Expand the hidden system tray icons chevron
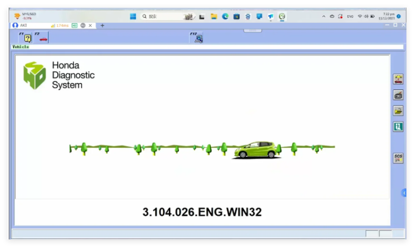This screenshot has width=414, height=247. point(323,16)
